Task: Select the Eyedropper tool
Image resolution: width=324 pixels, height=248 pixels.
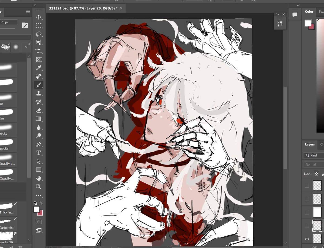Action: click(39, 68)
